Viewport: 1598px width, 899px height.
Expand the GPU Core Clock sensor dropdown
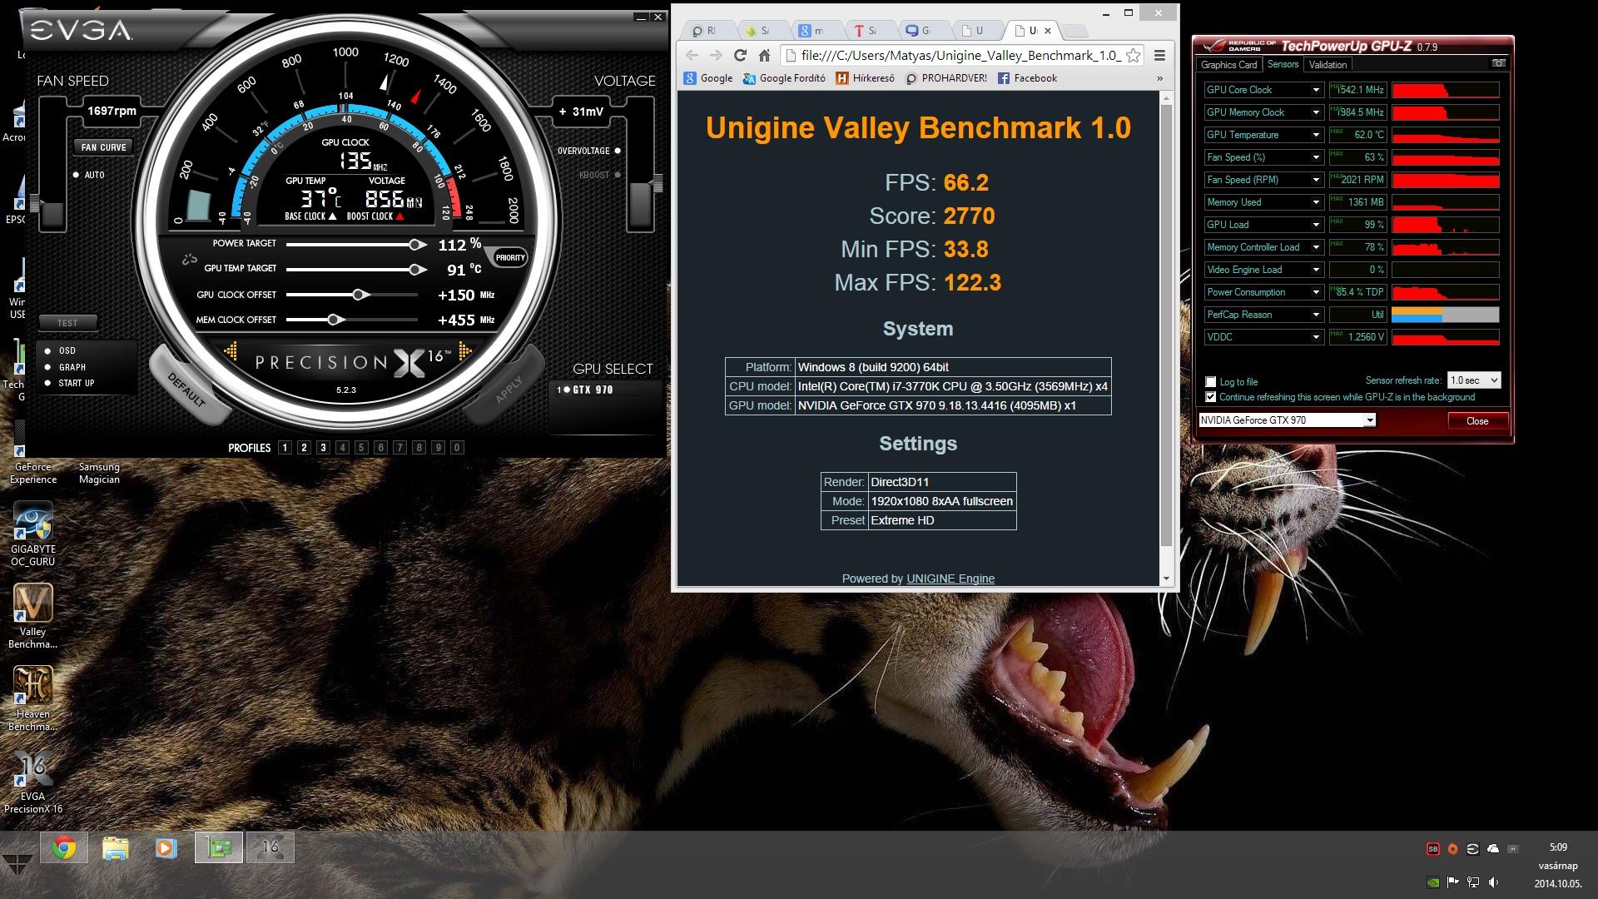[1316, 90]
